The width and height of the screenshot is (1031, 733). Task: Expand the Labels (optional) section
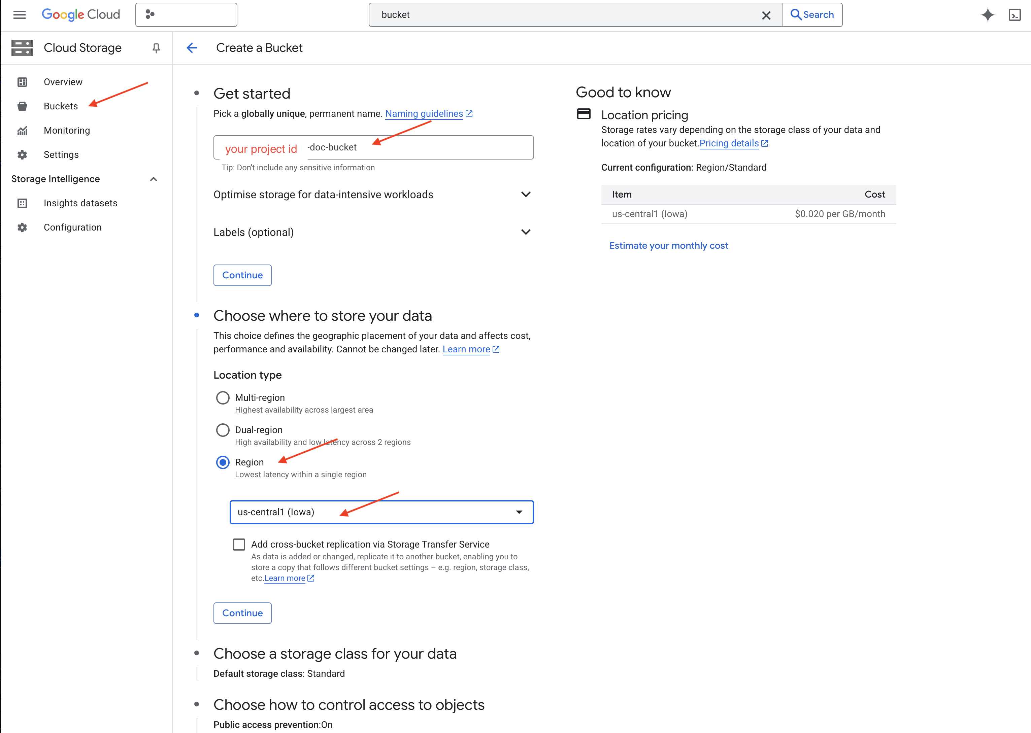(525, 232)
